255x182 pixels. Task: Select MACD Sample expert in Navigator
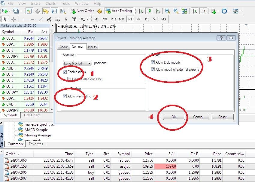[36, 130]
